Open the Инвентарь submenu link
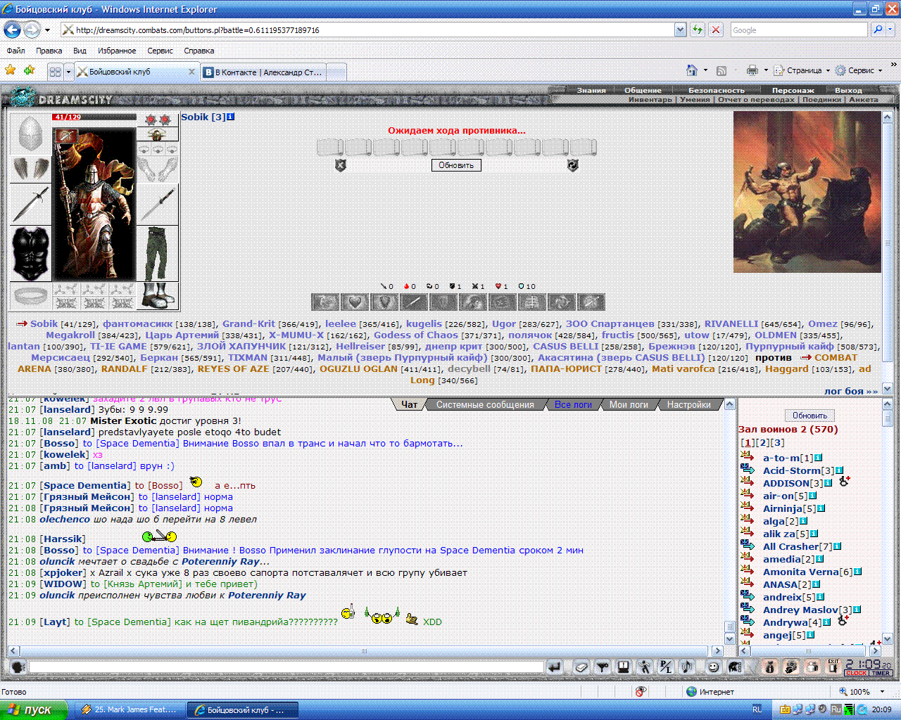This screenshot has height=720, width=901. click(x=650, y=99)
